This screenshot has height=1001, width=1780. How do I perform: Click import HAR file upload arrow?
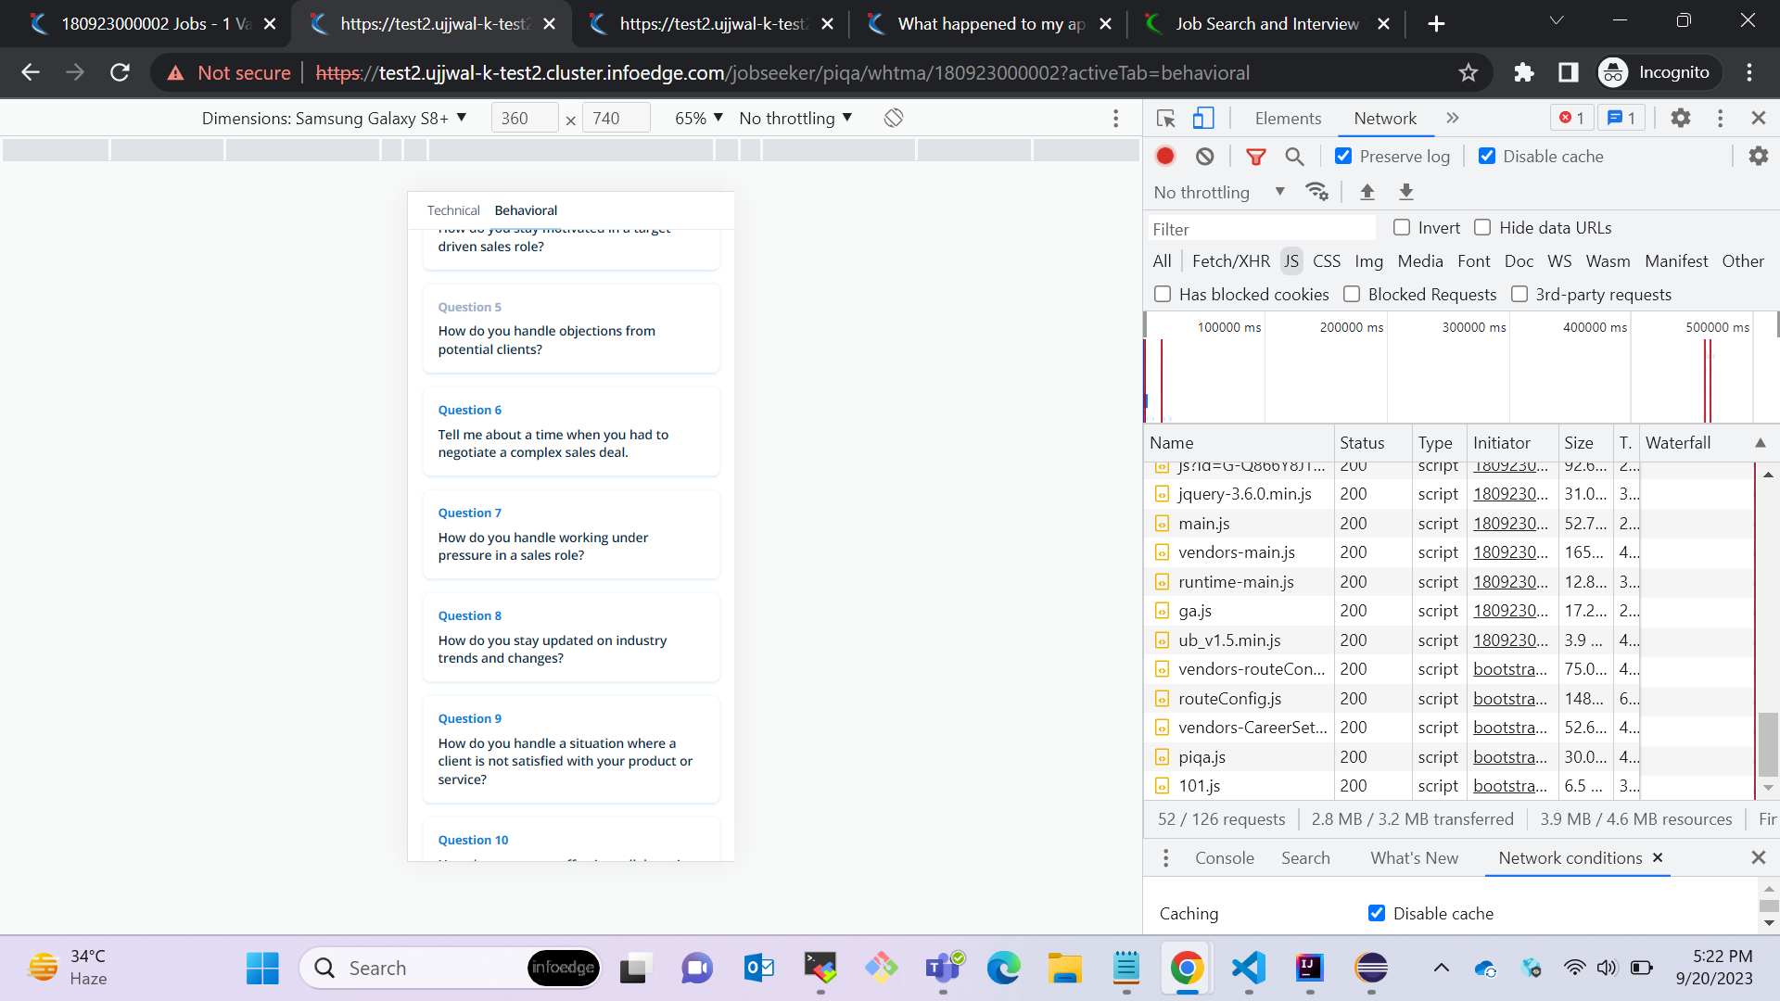pos(1367,192)
